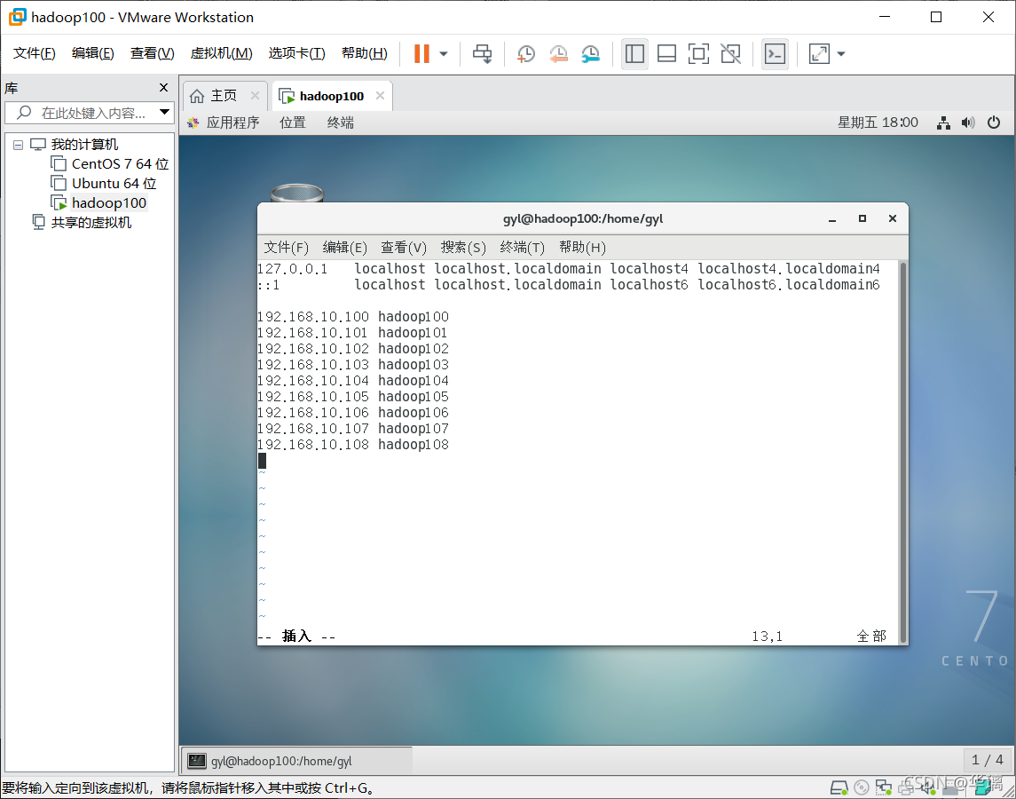Image resolution: width=1016 pixels, height=799 pixels.
Task: Toggle the thumbnail bar view icon
Action: (666, 53)
